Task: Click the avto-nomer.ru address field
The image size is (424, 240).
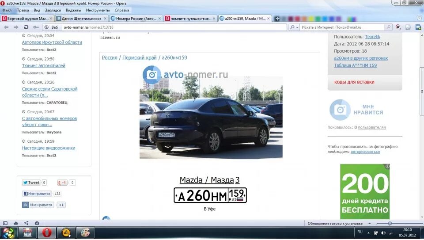Action: (174, 27)
